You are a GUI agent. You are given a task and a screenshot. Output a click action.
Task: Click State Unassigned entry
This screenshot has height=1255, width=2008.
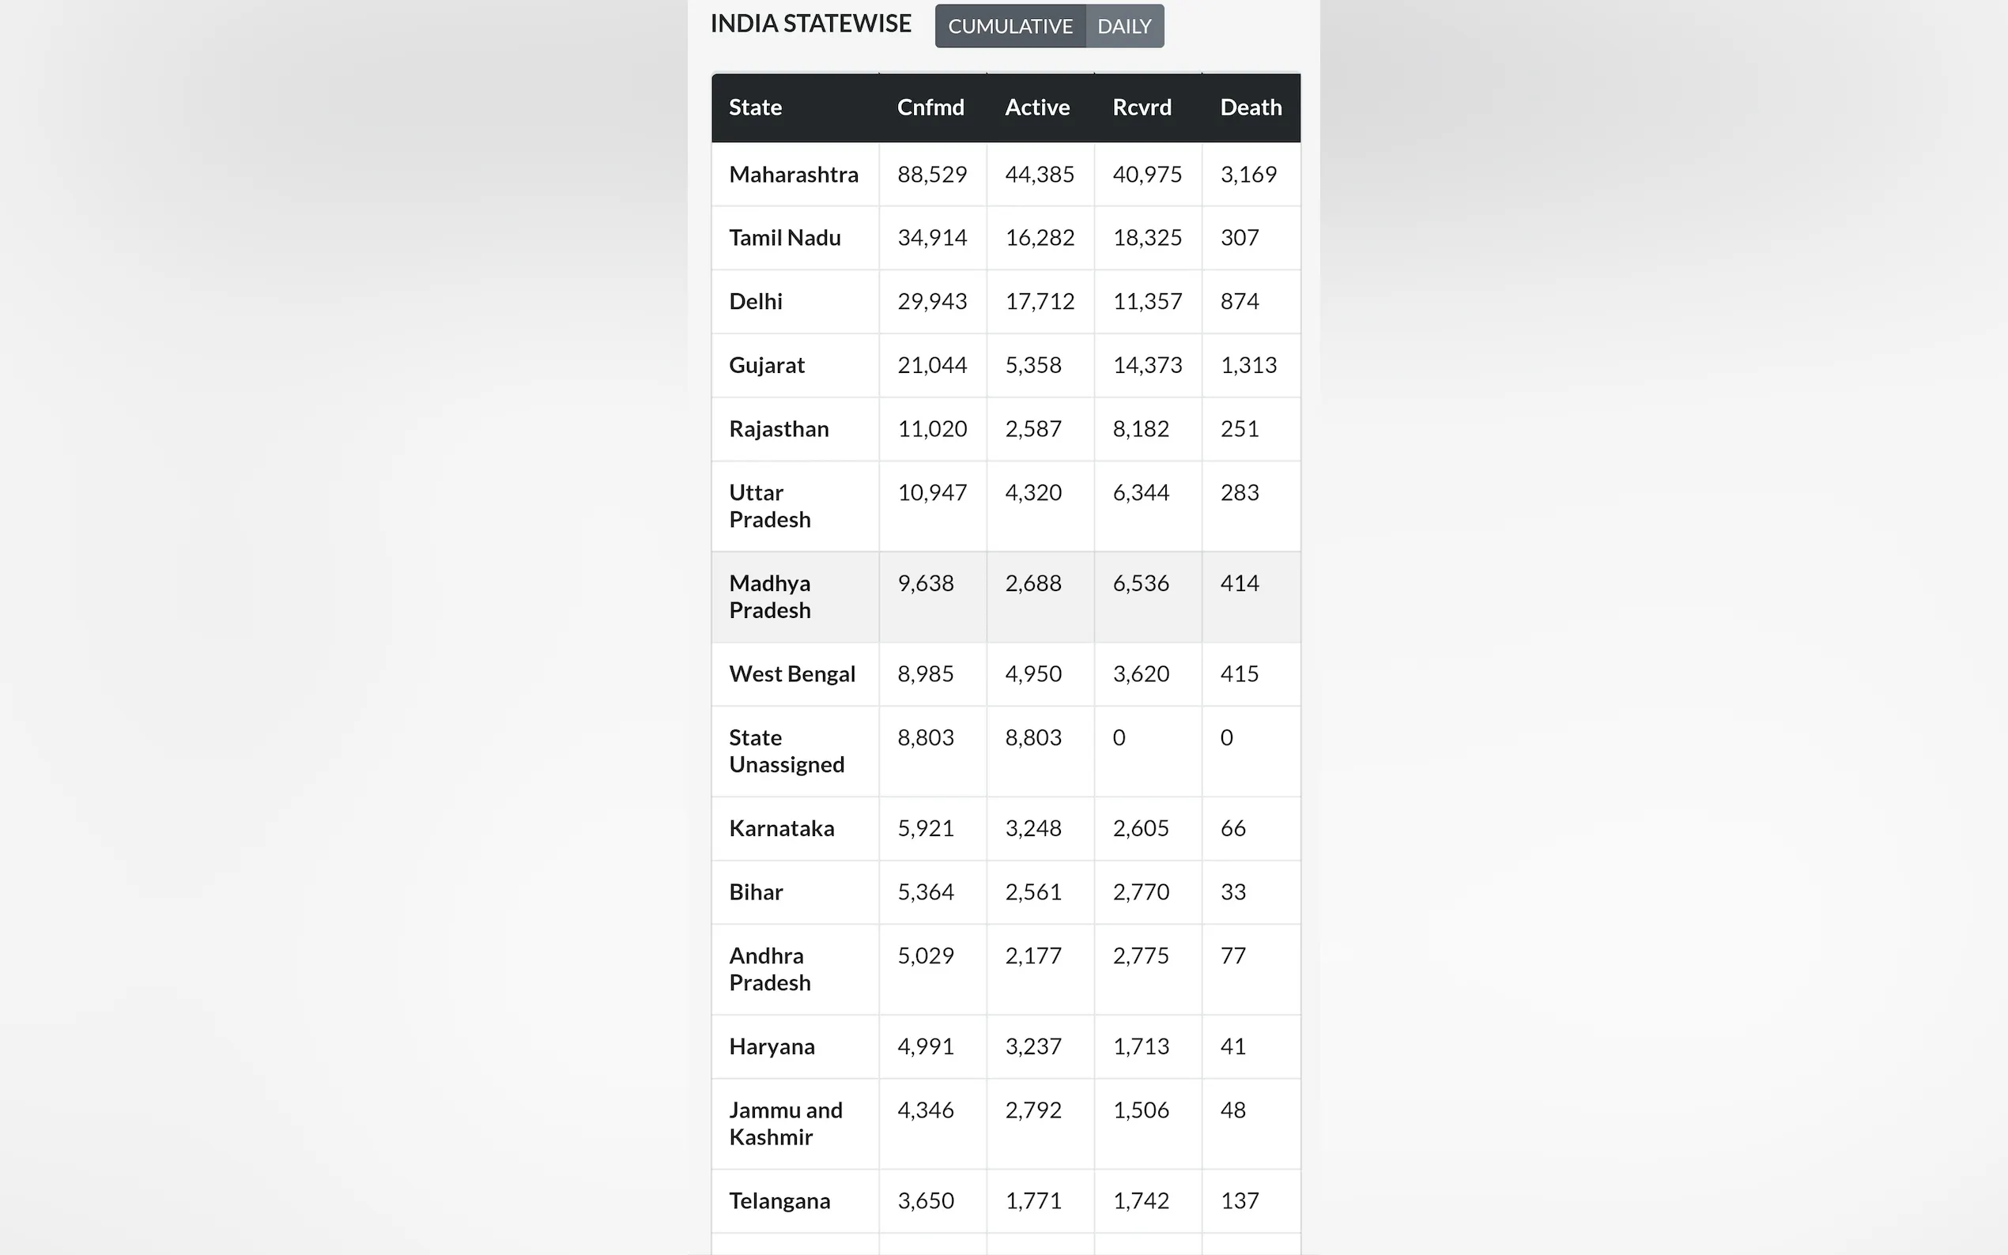click(786, 750)
